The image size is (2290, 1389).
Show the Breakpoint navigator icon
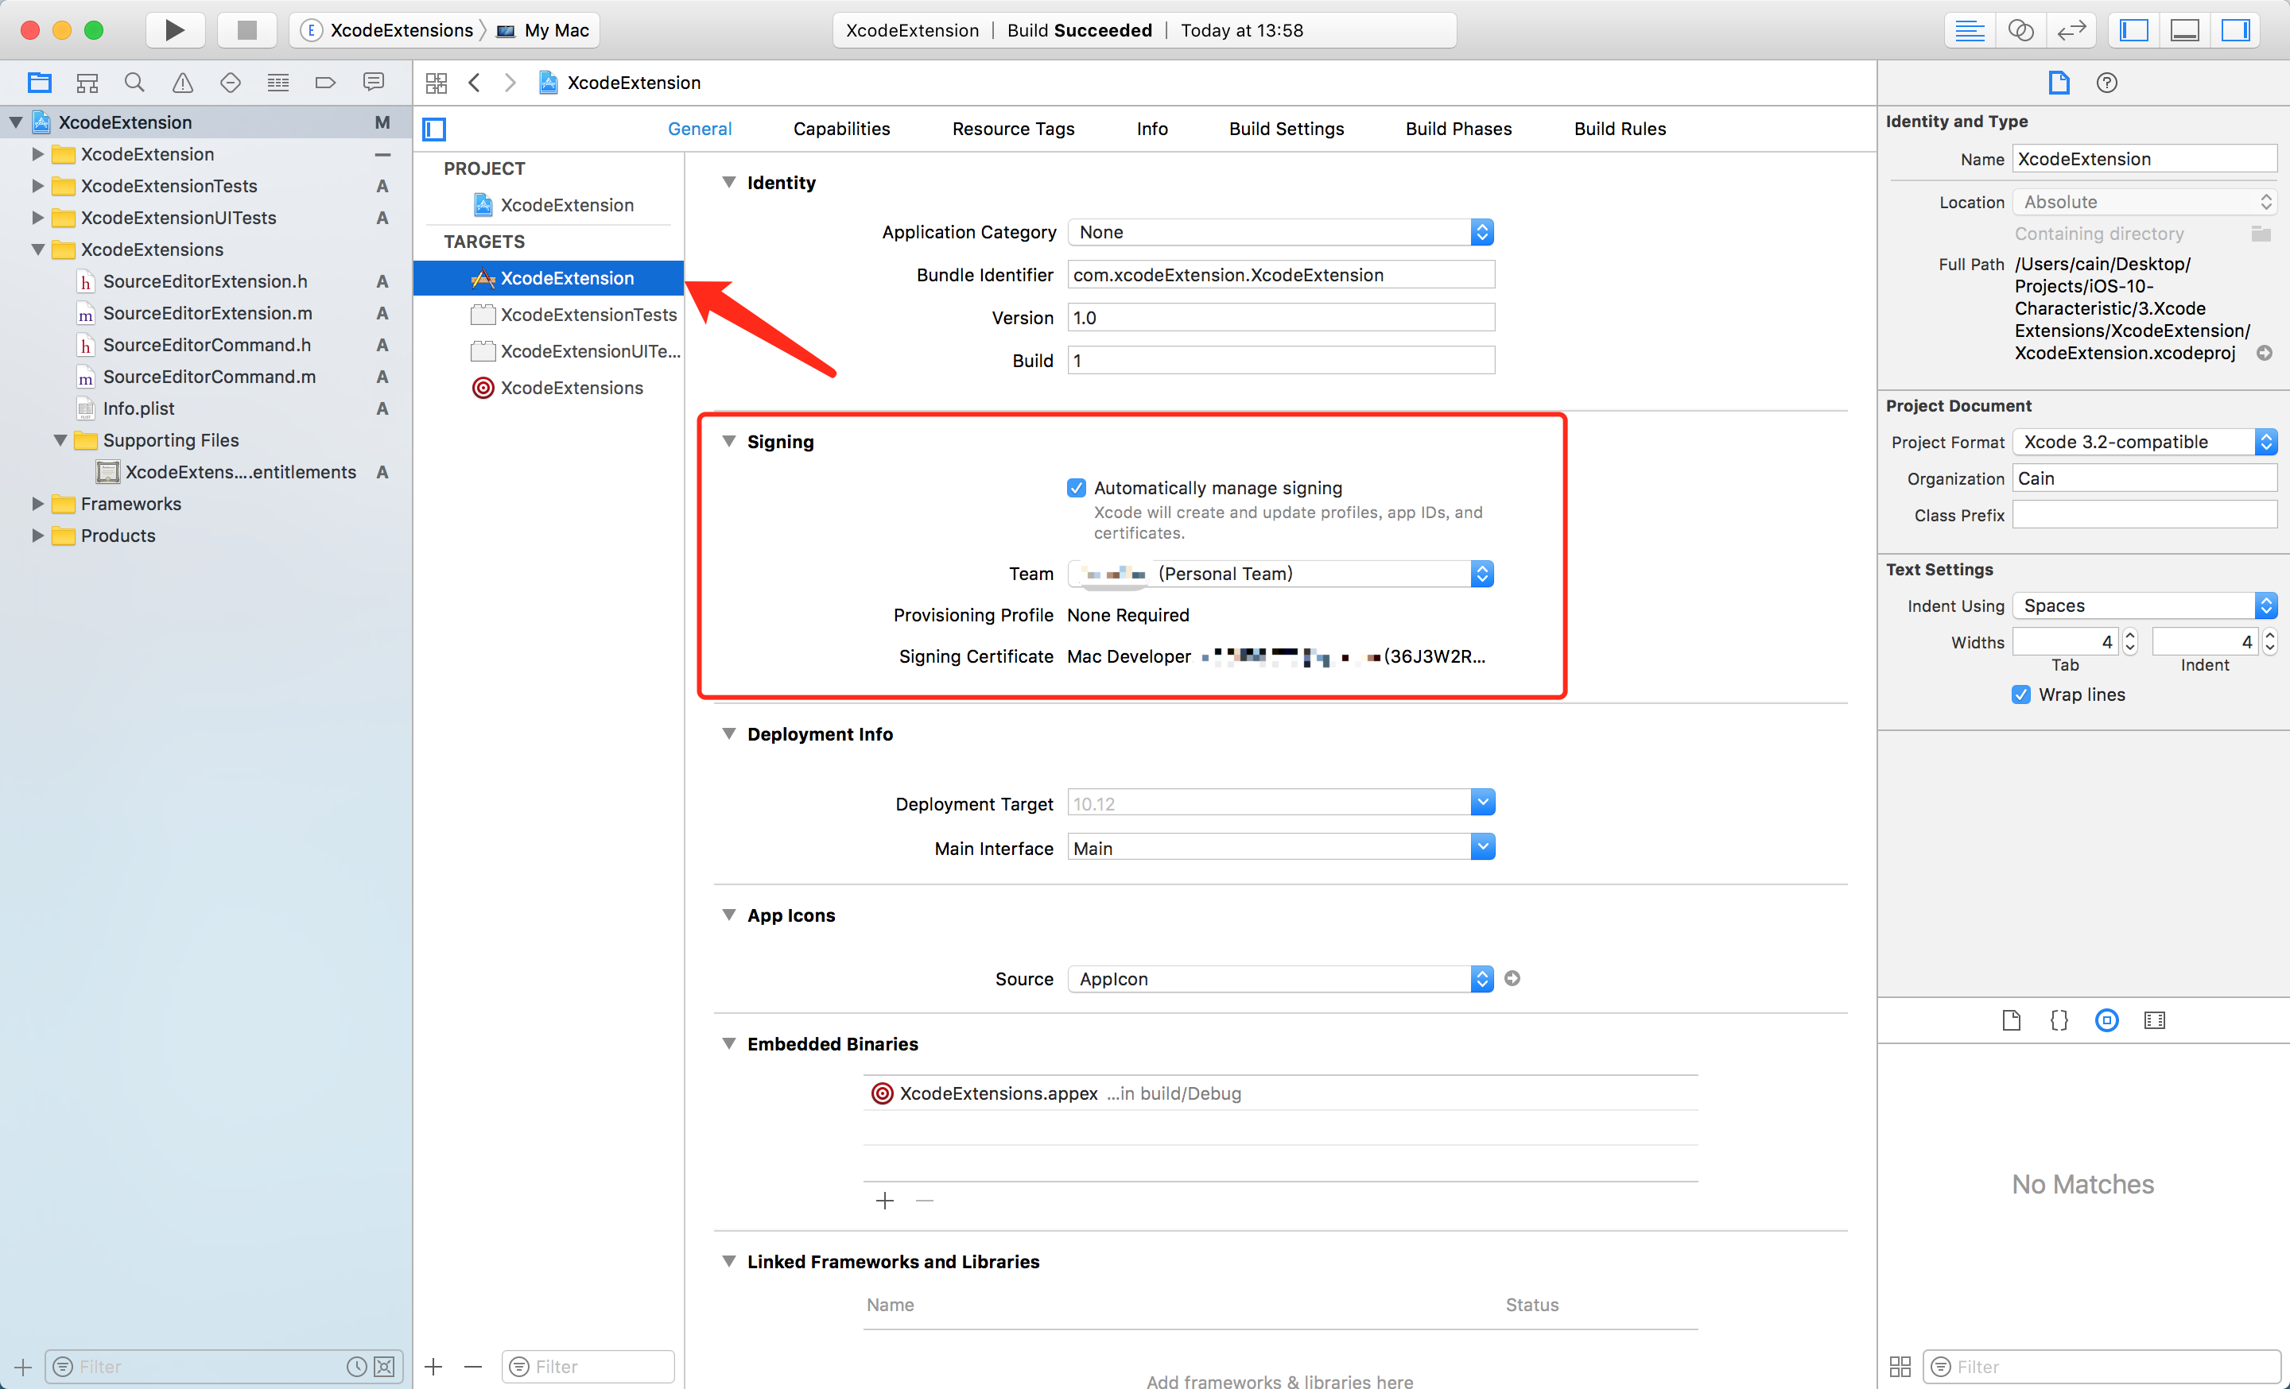pyautogui.click(x=325, y=83)
